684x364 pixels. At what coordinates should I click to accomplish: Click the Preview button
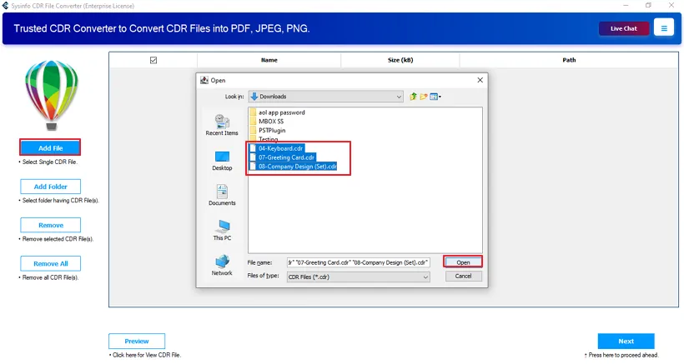point(137,341)
